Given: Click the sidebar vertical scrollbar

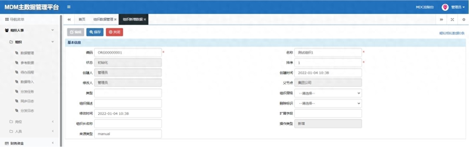Looking at the screenshot, I should [61, 81].
